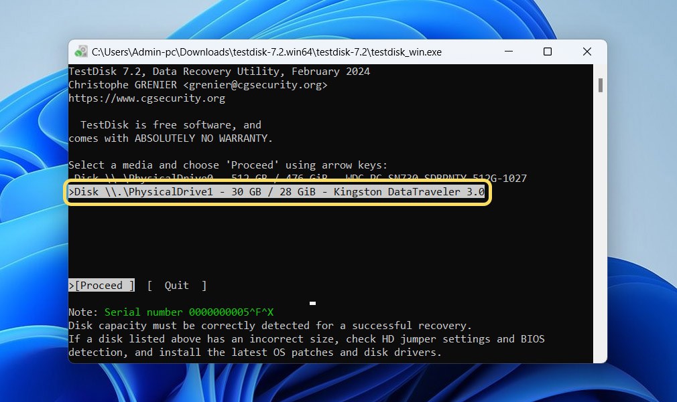Click the 'Select a media and choose' prompt line
The image size is (677, 402).
[x=228, y=165]
